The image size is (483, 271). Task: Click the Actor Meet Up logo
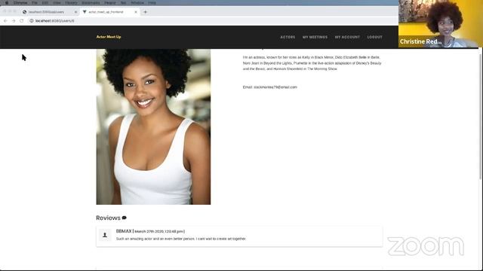(x=109, y=37)
